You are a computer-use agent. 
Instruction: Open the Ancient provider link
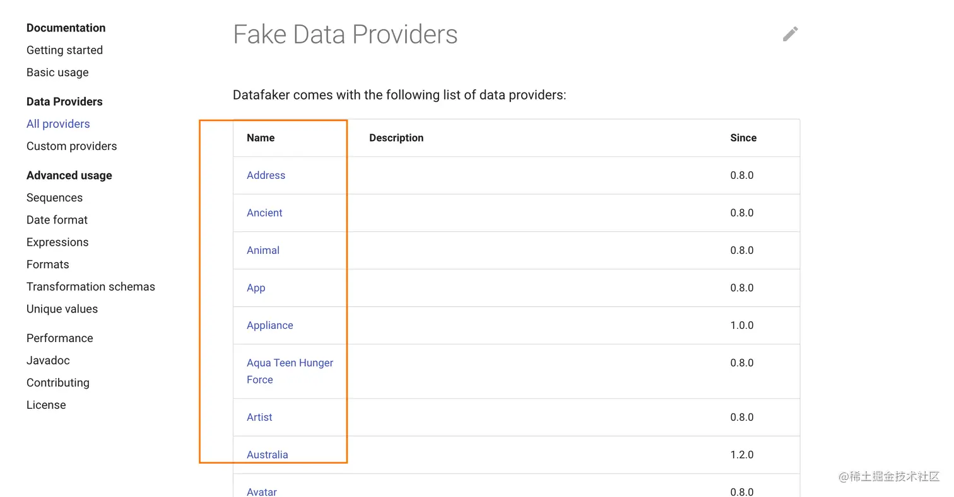point(264,213)
